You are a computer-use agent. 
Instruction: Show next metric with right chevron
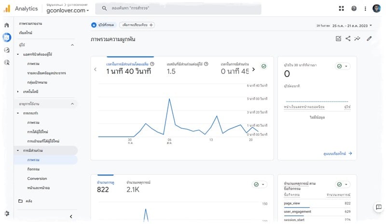254,69
